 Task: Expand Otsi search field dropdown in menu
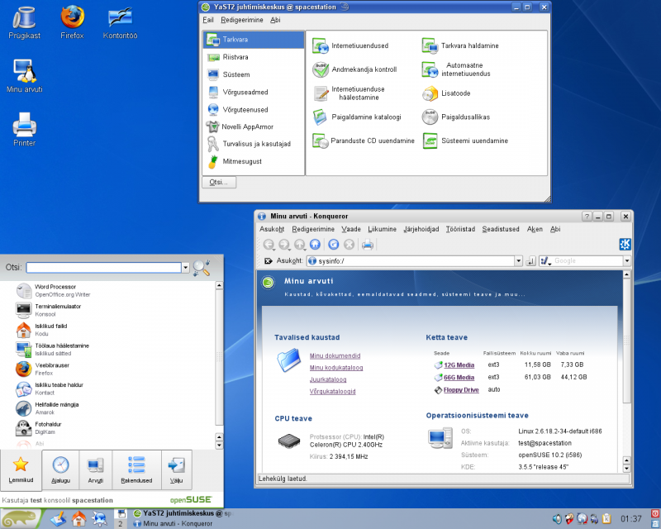[185, 268]
